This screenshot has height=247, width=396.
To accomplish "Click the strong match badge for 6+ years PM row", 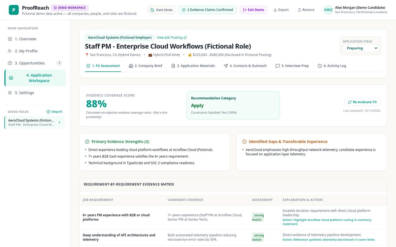I will 258,217.
